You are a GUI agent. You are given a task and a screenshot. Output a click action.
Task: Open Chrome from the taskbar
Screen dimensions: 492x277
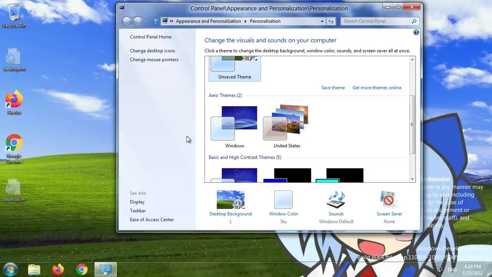(x=81, y=269)
